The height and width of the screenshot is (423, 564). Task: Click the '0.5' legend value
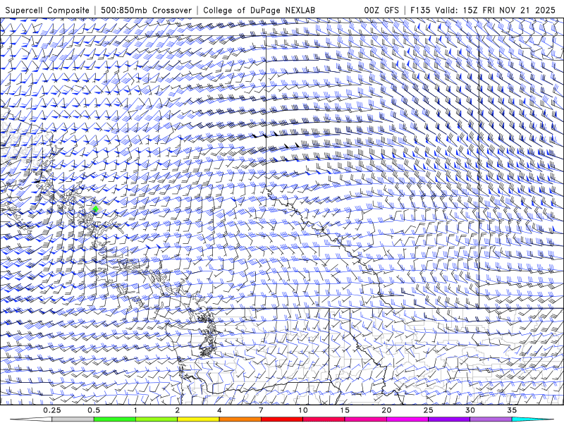94,410
